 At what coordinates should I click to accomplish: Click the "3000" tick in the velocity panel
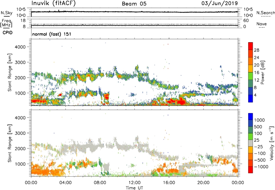click(20, 133)
